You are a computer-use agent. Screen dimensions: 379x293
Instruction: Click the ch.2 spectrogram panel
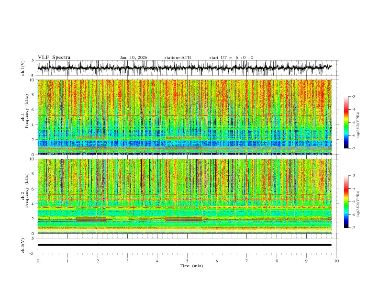[184, 196]
